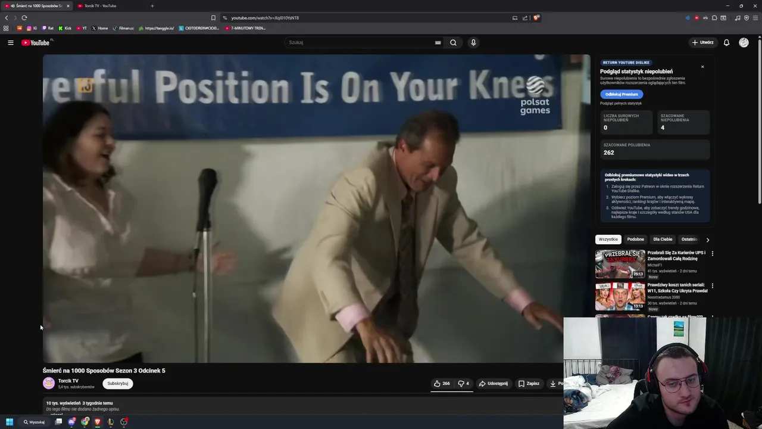Click the Torcik TV channel name
This screenshot has height=429, width=762.
pyautogui.click(x=68, y=381)
